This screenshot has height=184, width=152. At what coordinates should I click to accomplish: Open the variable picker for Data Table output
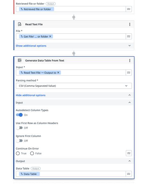[129, 174]
